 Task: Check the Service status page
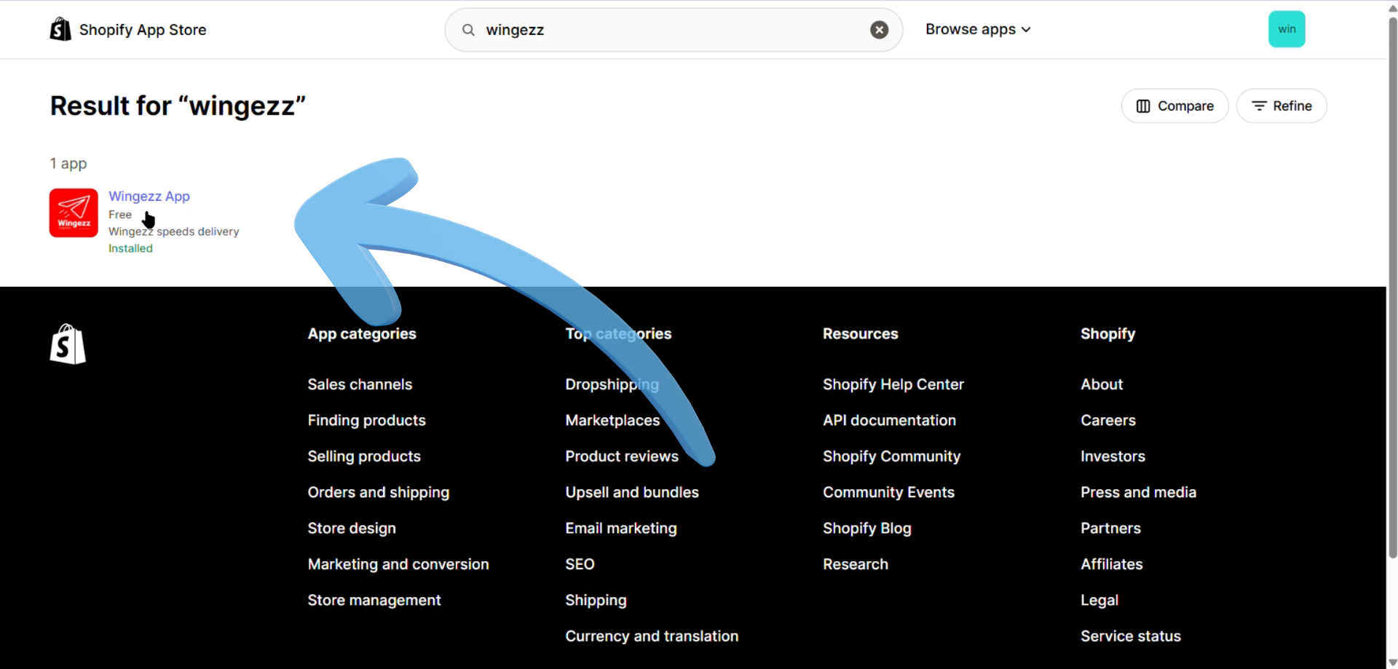[1130, 636]
